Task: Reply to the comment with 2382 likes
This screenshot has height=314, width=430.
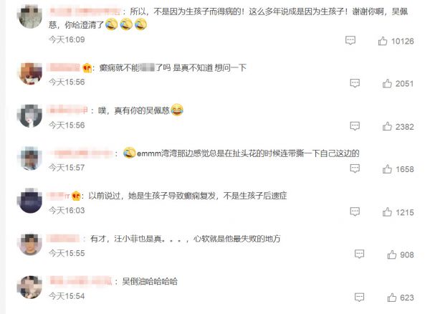Action: point(355,126)
